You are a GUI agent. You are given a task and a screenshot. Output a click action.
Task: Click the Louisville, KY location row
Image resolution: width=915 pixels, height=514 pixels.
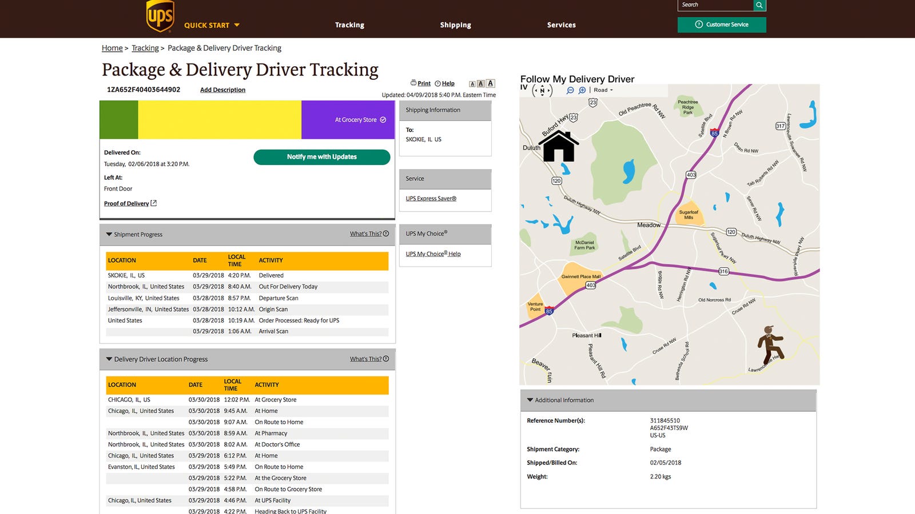[x=247, y=298]
